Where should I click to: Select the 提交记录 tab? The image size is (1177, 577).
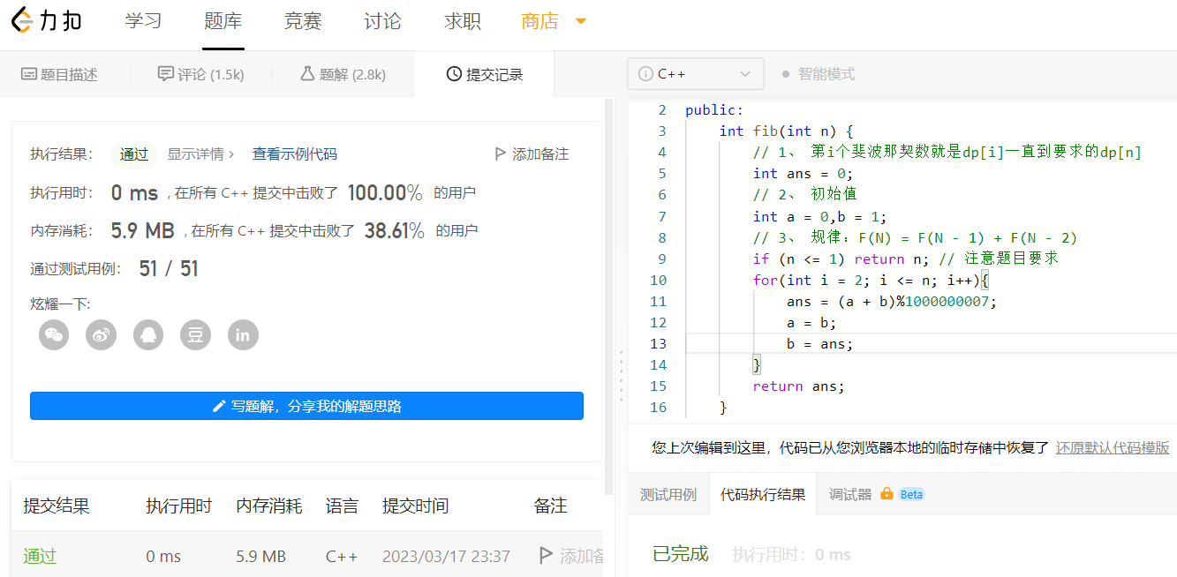484,74
